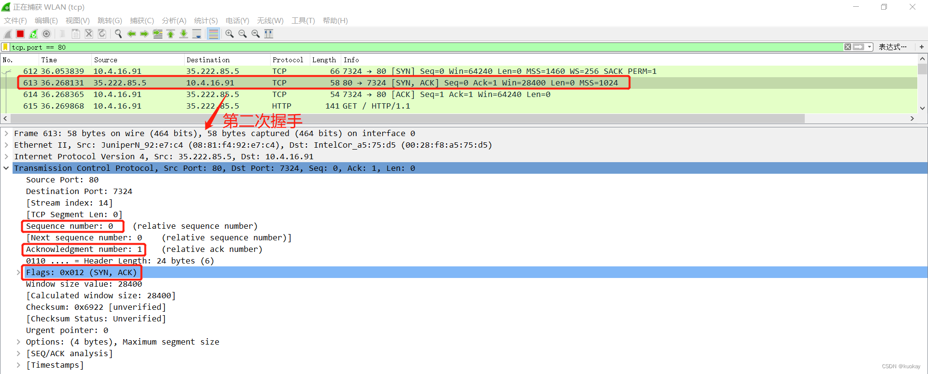
Task: Open the 视图(V) menu
Action: [x=78, y=20]
